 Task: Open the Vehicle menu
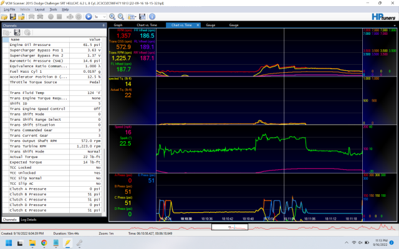pyautogui.click(x=25, y=9)
